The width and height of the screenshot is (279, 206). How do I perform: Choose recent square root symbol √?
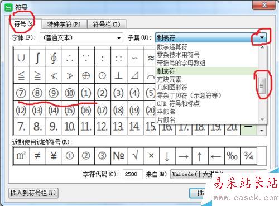pyautogui.click(x=135, y=156)
